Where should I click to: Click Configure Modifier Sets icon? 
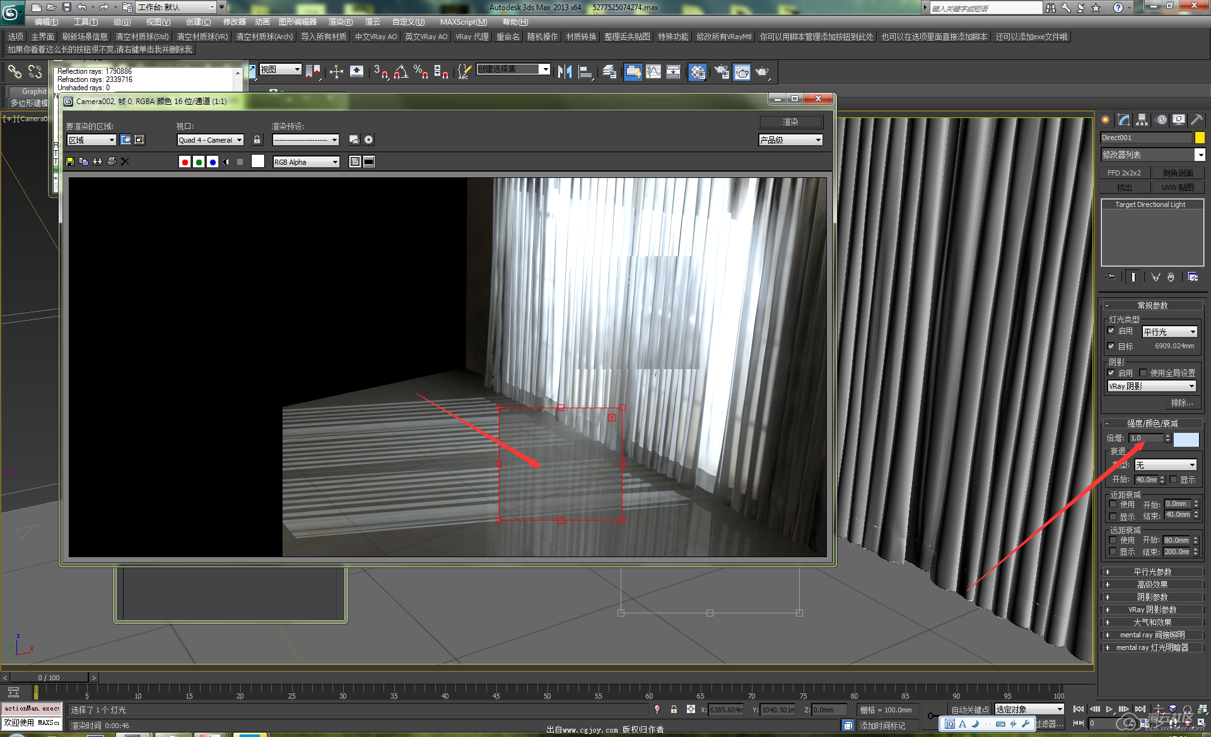1193,276
